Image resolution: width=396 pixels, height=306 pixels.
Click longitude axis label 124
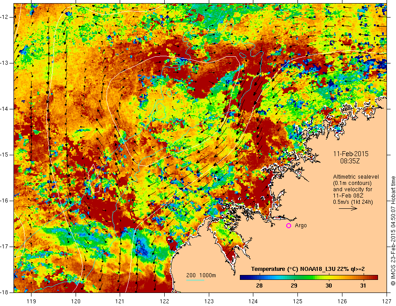coord(253,301)
